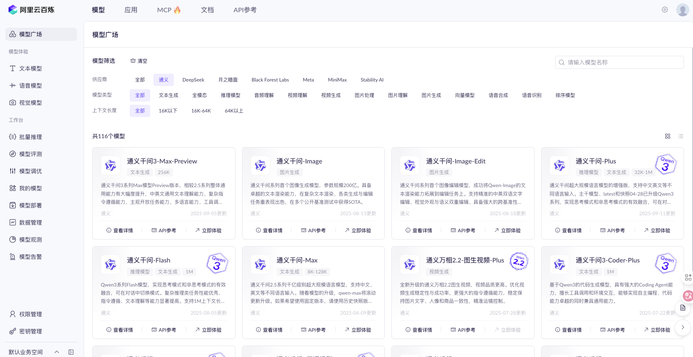
Task: Open 权限管理 in sidebar
Action: click(x=41, y=314)
